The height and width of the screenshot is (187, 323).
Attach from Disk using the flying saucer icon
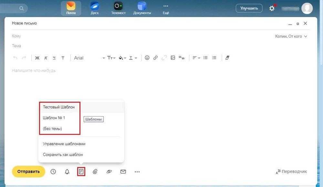click(109, 172)
